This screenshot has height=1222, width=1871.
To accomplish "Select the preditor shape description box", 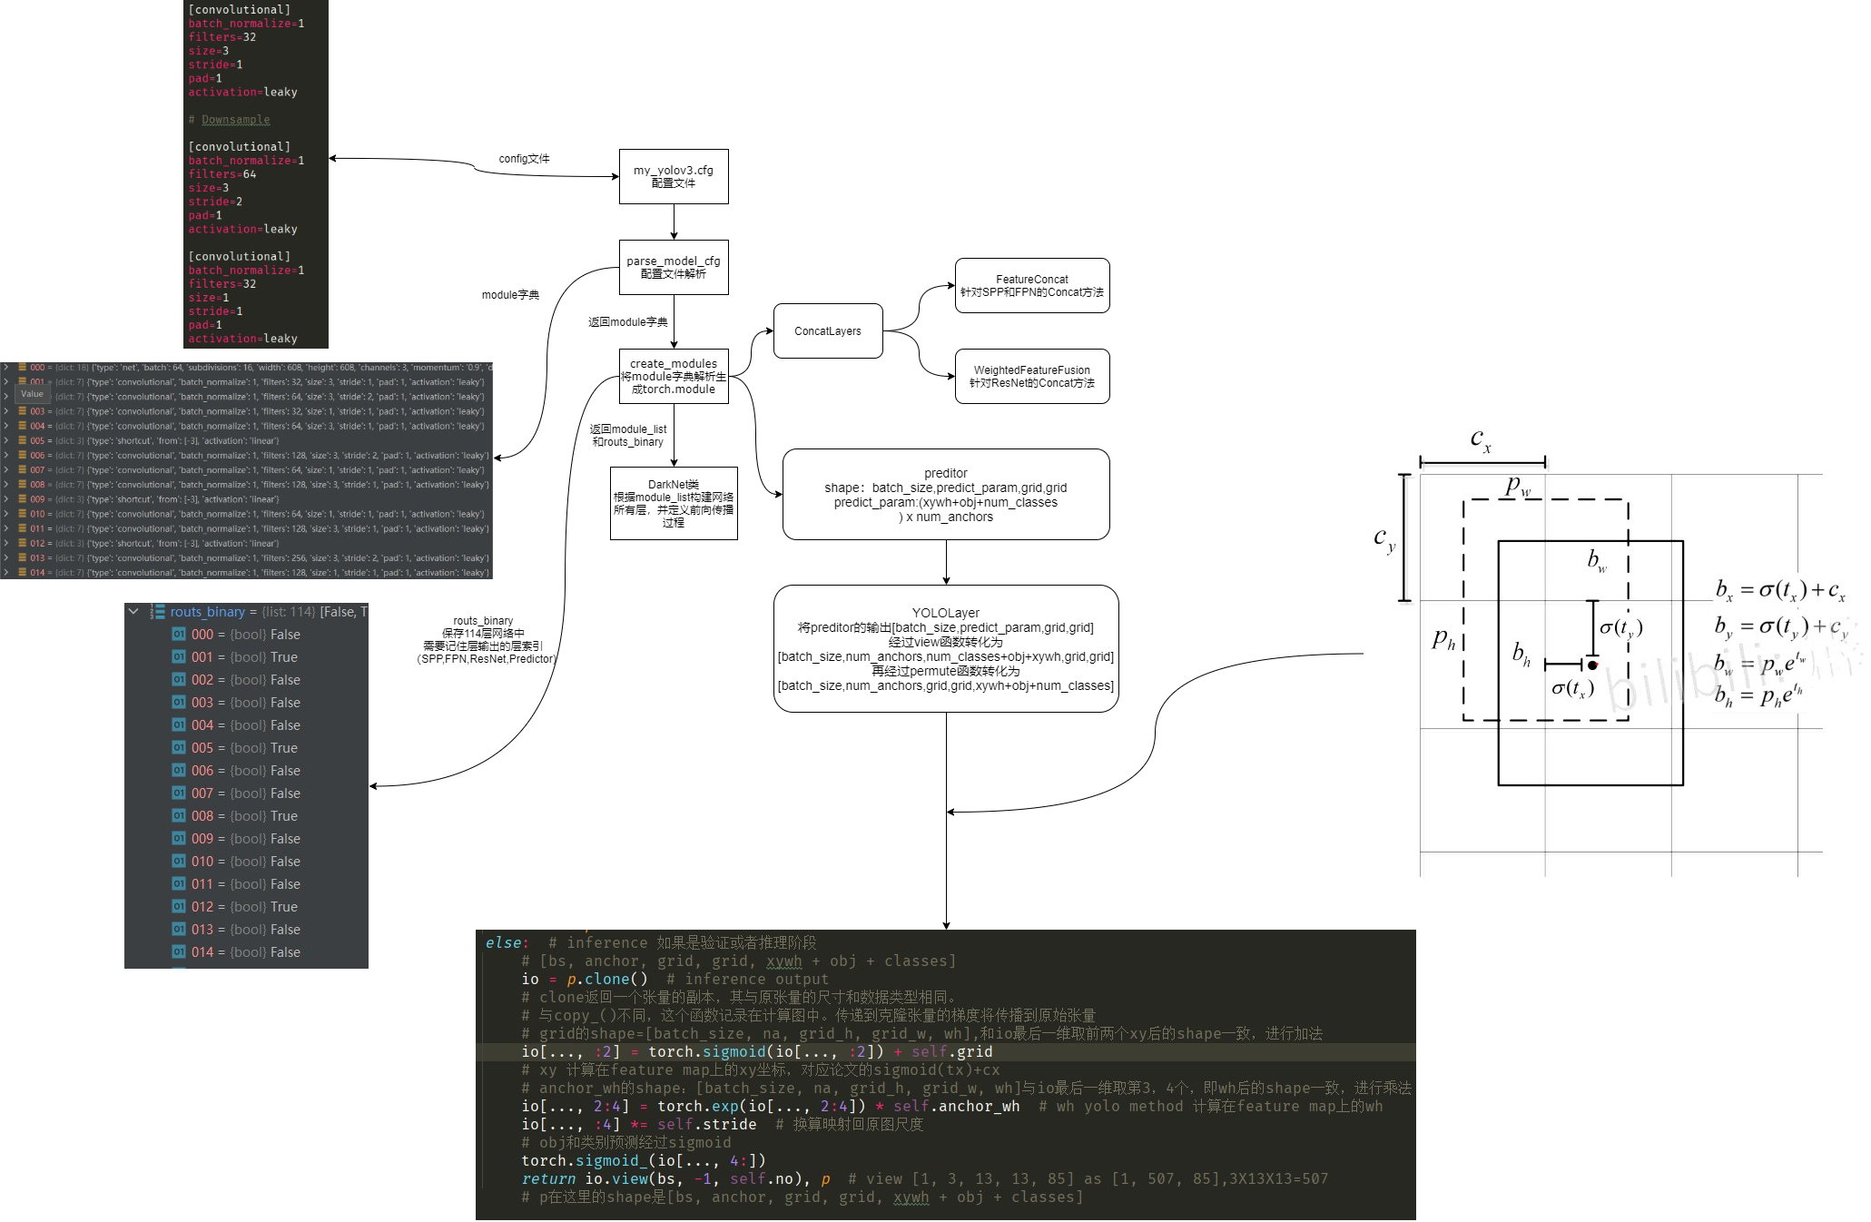I will [946, 495].
